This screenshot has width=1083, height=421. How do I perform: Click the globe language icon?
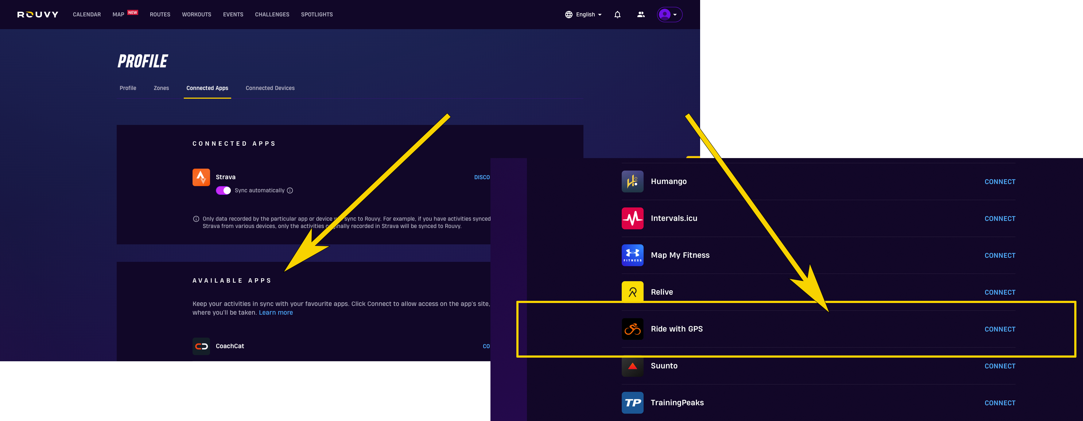coord(569,15)
